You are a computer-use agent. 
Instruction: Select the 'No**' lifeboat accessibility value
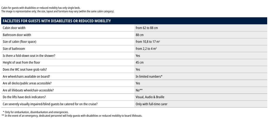(x=139, y=90)
